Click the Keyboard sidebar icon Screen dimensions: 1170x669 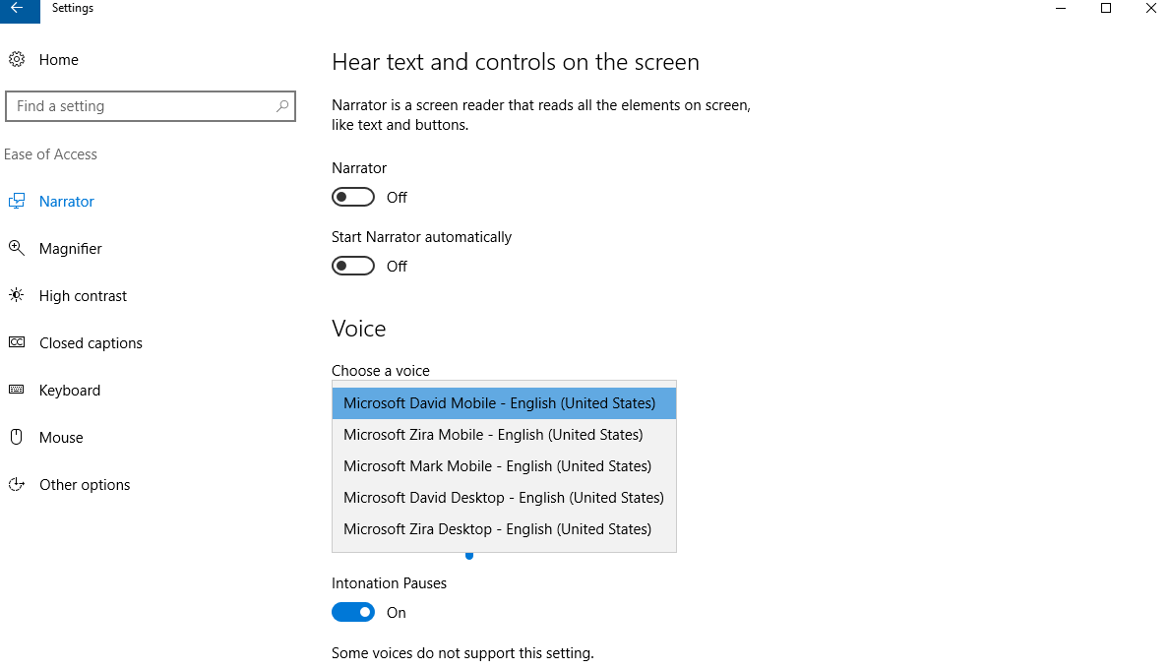click(17, 391)
